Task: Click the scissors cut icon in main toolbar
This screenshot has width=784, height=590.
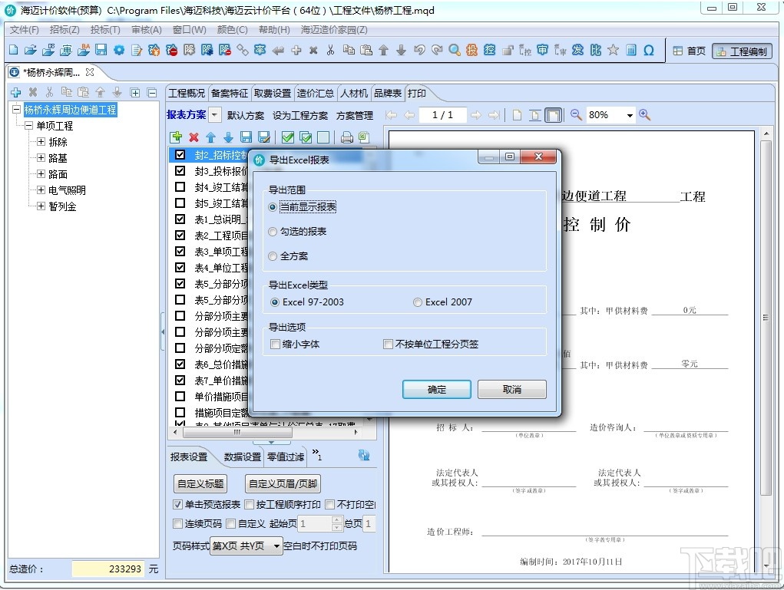Action: 330,50
